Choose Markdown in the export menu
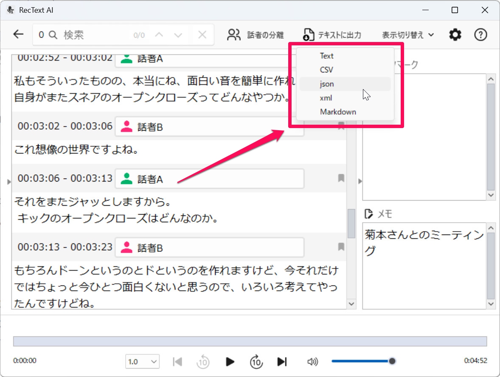The width and height of the screenshot is (500, 377). (338, 112)
